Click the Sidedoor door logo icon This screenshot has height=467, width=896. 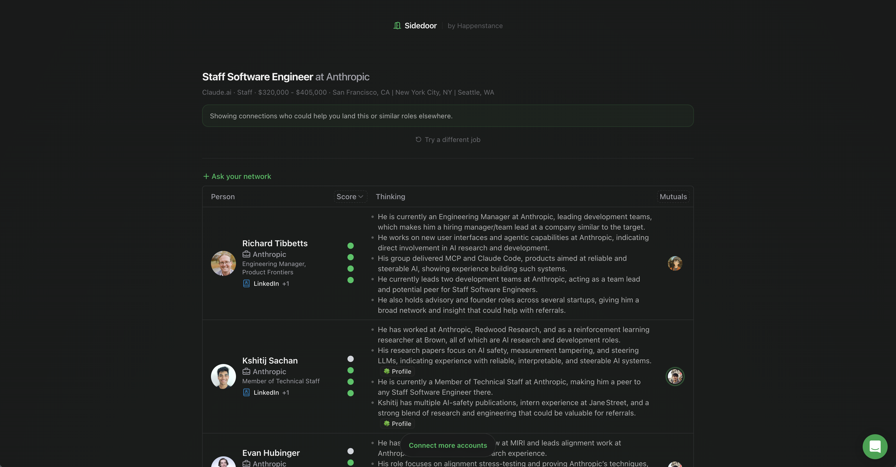397,25
